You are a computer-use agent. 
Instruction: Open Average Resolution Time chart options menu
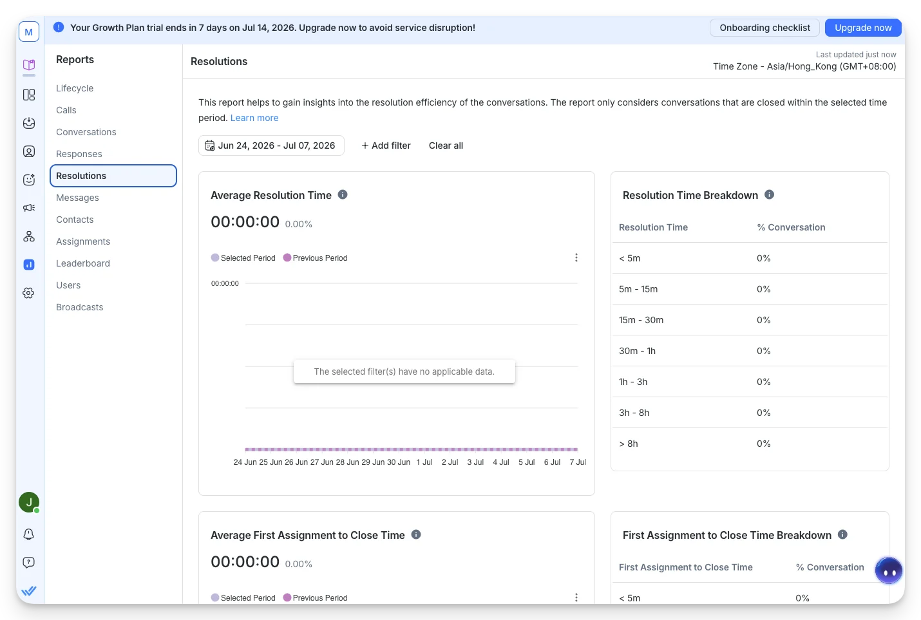(x=576, y=258)
